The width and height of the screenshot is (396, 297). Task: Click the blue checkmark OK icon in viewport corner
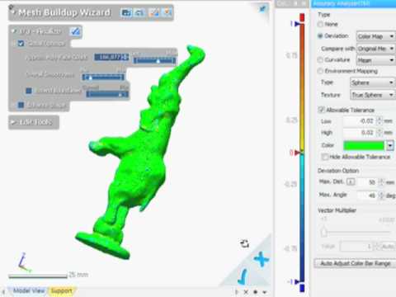click(243, 276)
